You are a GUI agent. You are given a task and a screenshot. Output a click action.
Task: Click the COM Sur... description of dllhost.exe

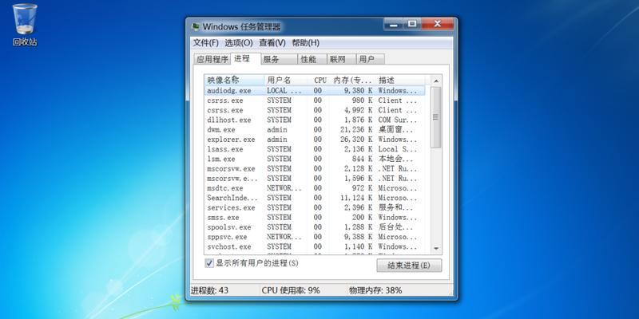(397, 120)
